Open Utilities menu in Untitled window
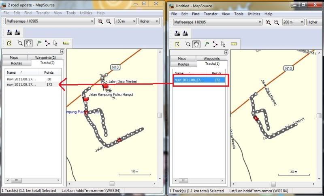This screenshot has height=196, width=324. click(254, 14)
